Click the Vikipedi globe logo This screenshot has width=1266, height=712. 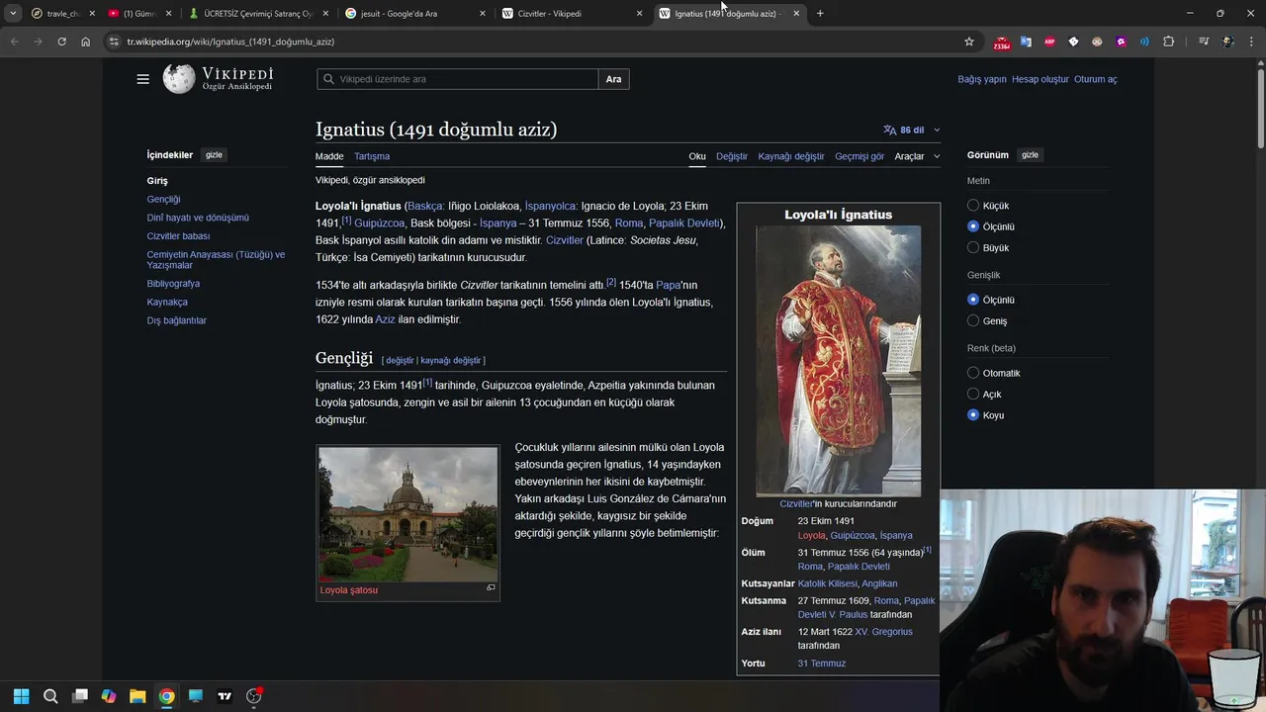[x=179, y=79]
